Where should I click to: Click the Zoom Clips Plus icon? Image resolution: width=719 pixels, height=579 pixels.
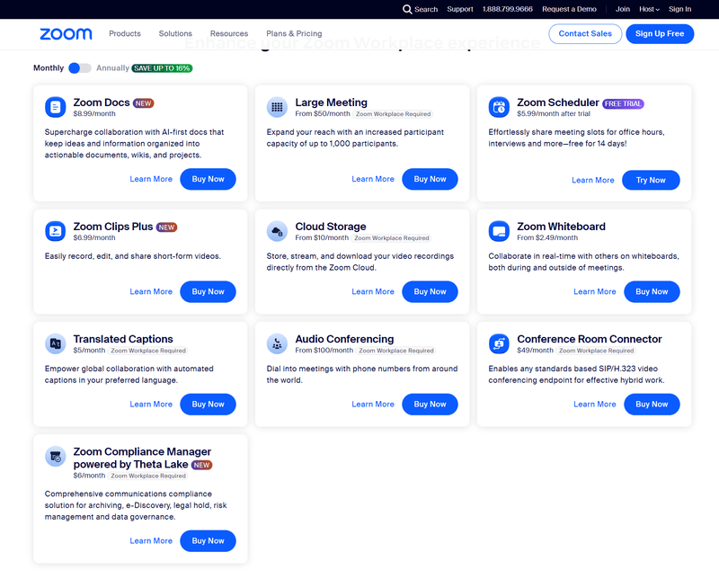point(56,231)
